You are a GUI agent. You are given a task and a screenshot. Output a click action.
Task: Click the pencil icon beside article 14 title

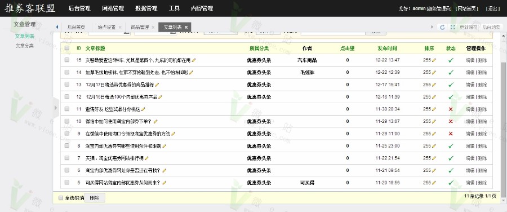[191, 73]
